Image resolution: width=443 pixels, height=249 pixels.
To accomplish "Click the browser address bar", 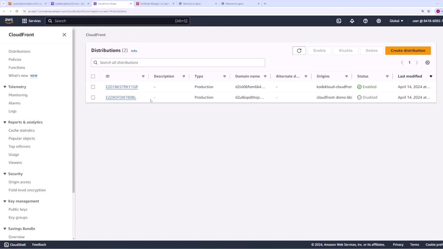I will (x=221, y=11).
